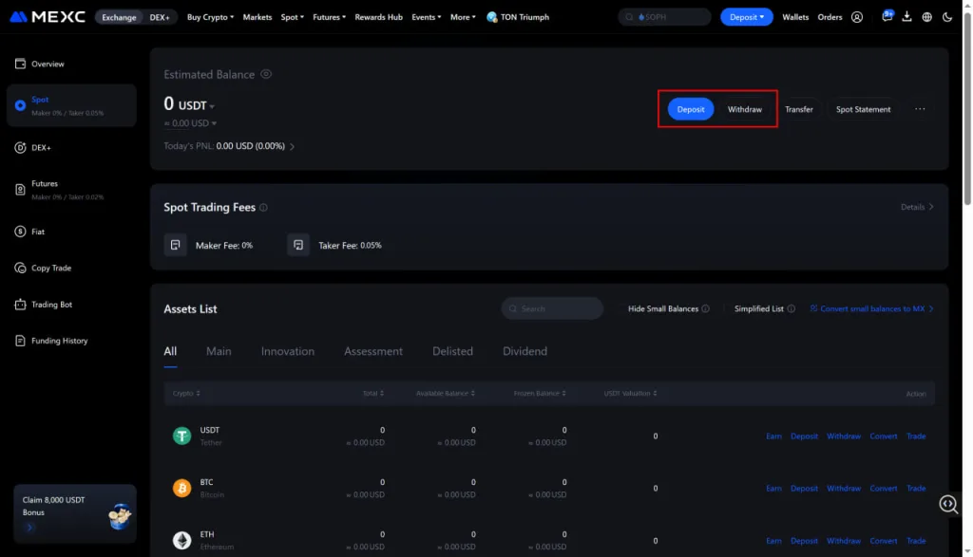Expand Today's PNL details chevron
Image resolution: width=973 pixels, height=557 pixels.
coord(293,147)
